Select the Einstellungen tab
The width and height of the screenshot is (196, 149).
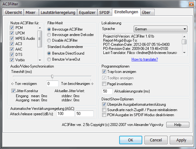126,12
